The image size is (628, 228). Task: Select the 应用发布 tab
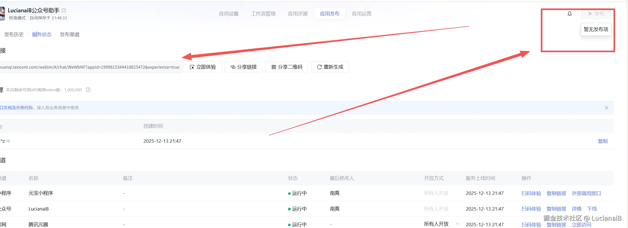click(330, 14)
